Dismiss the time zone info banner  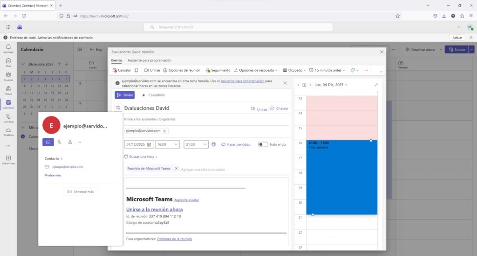(x=285, y=83)
